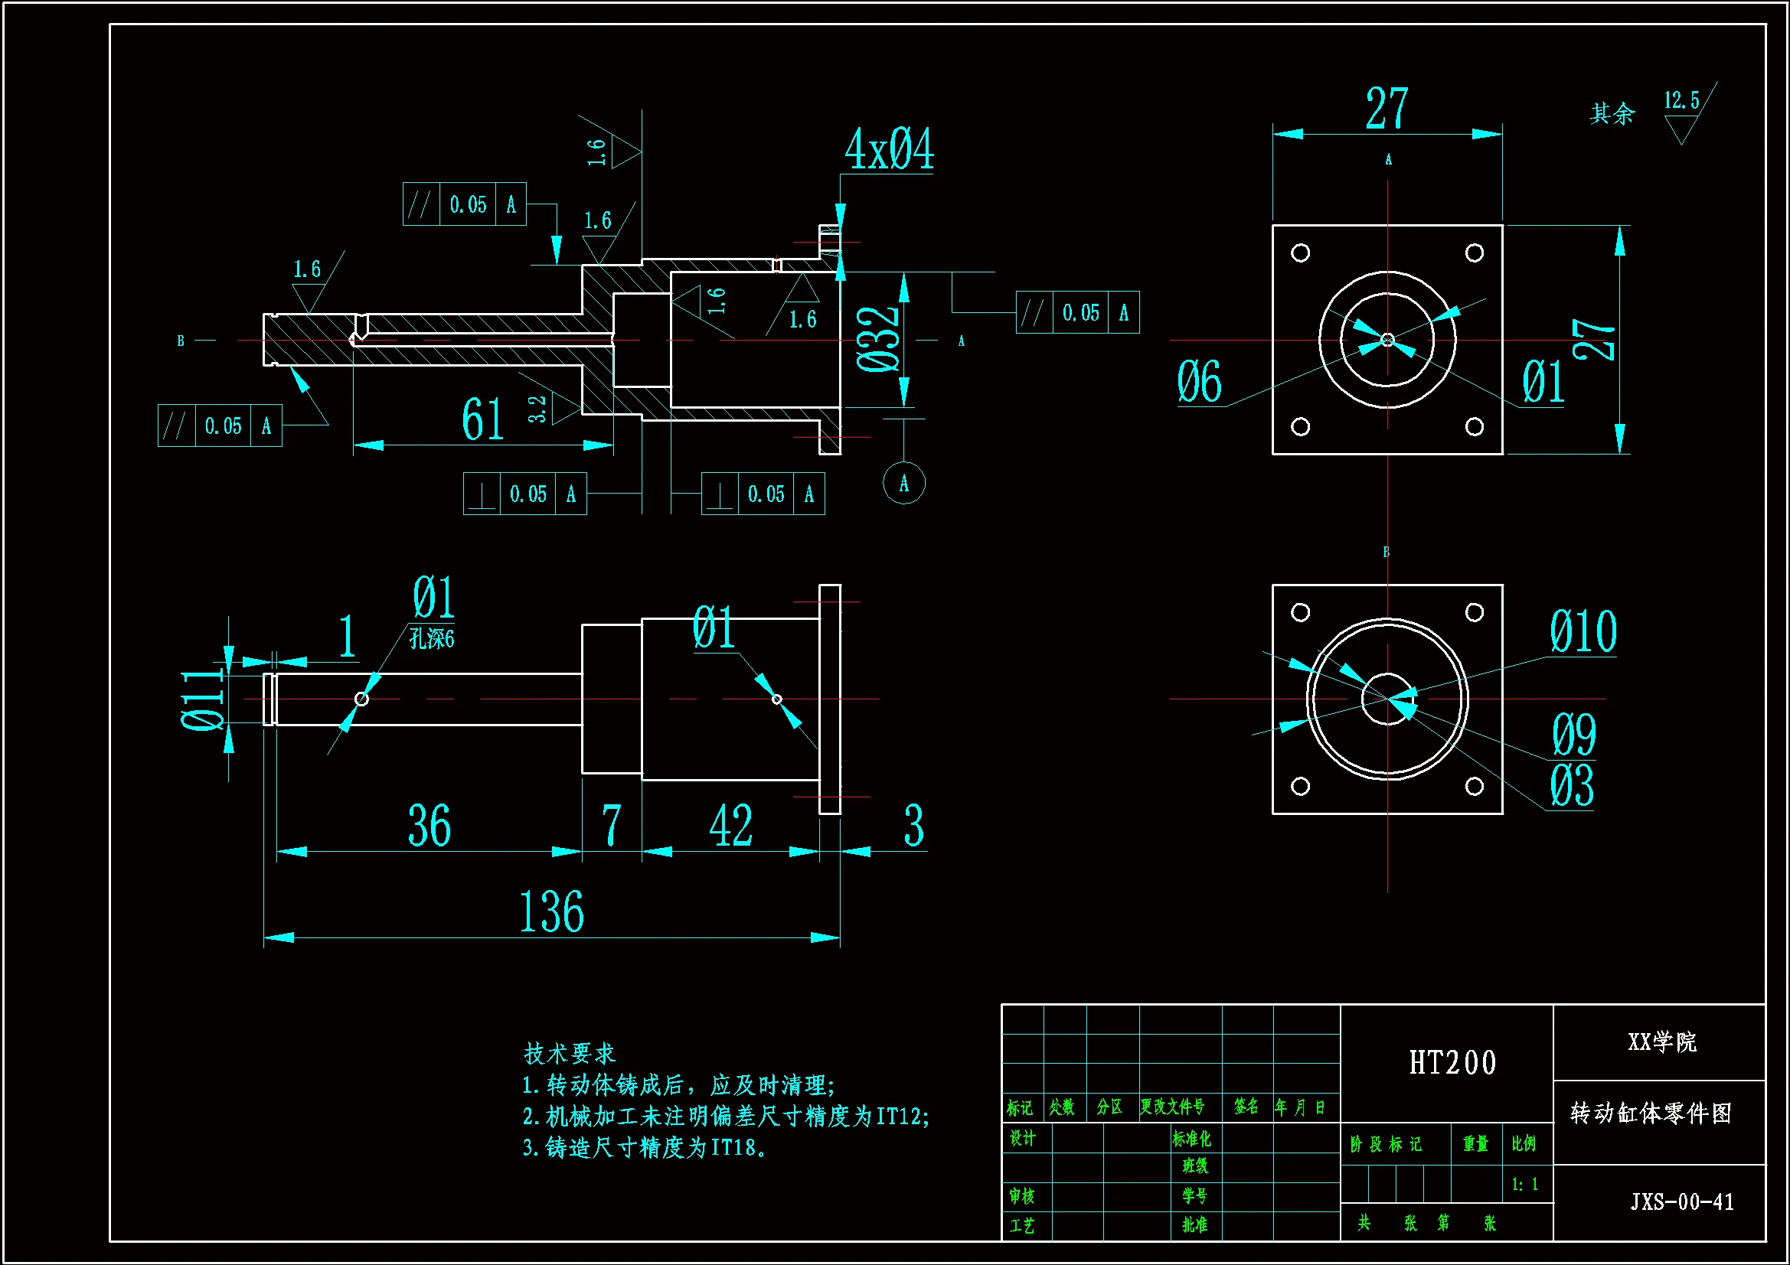The height and width of the screenshot is (1265, 1790).
Task: Click the 1:1 scale value cell
Action: click(x=1524, y=1185)
